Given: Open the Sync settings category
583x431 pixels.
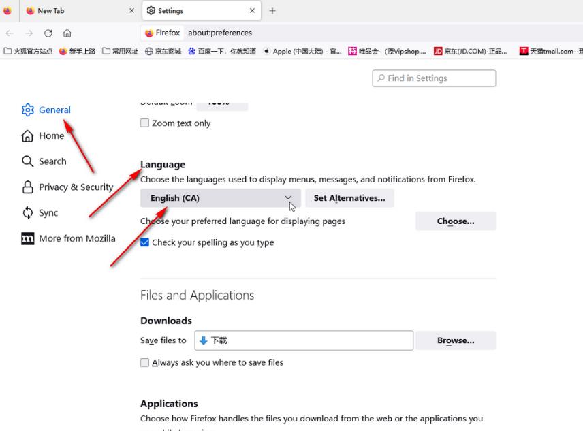Looking at the screenshot, I should tap(40, 213).
